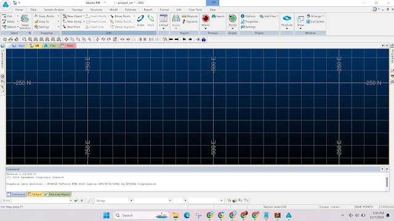Click the target crosshair icon in view toolbar

click(x=5, y=39)
